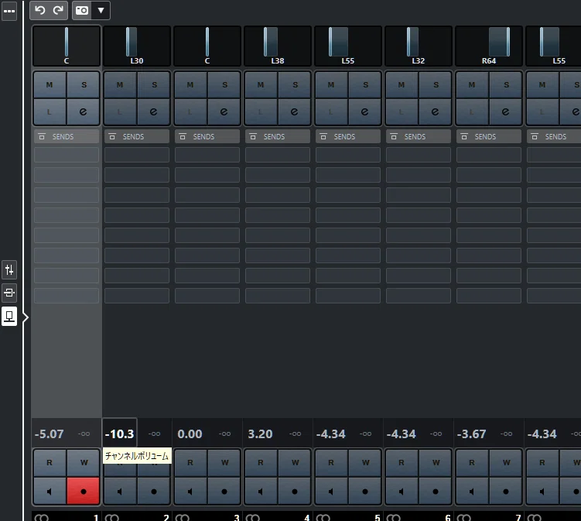Select the fader section icon in the left sidebar
This screenshot has width=581, height=521.
pyautogui.click(x=9, y=269)
